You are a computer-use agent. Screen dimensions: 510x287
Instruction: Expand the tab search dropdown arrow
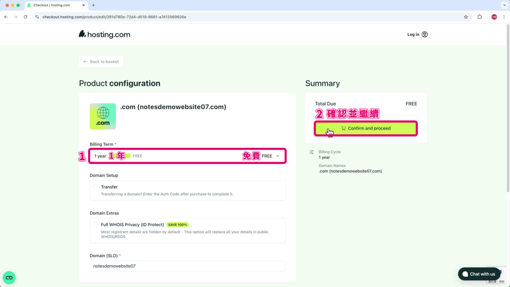coord(504,5)
